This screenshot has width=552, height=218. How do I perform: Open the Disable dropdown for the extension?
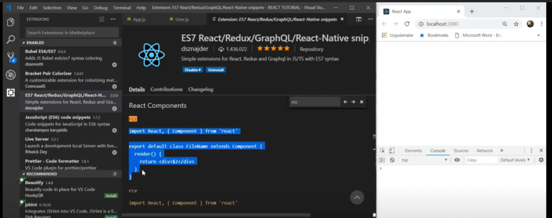click(x=193, y=70)
